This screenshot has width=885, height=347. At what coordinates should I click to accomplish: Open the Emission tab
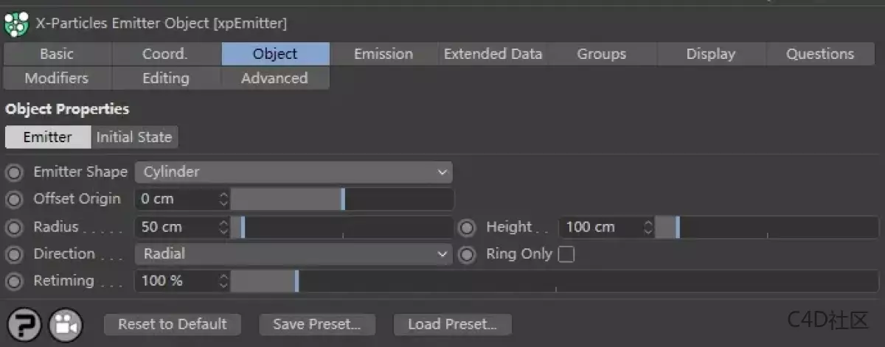[x=383, y=54]
